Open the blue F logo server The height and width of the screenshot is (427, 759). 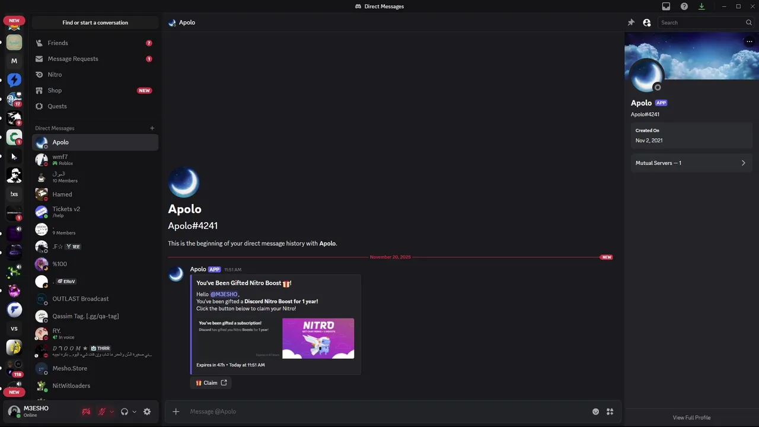click(x=14, y=310)
